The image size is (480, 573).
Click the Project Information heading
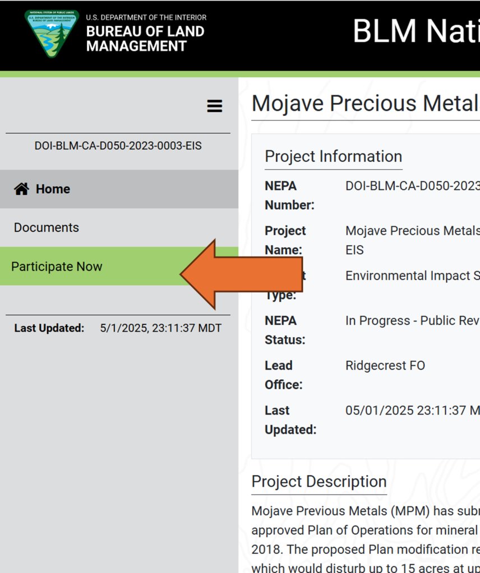333,156
